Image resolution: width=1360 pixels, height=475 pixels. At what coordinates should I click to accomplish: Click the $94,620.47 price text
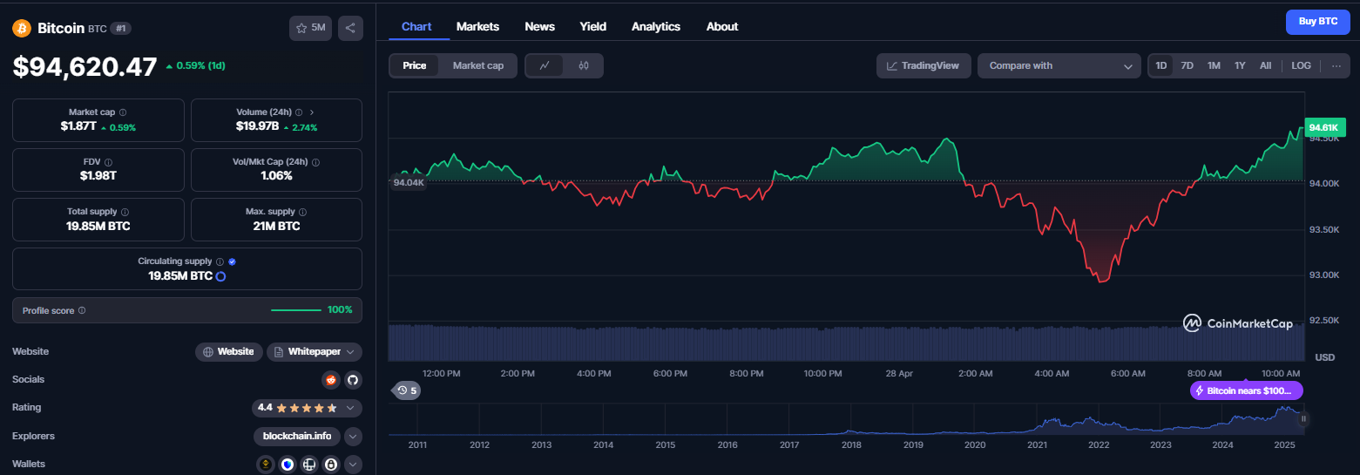(x=85, y=66)
